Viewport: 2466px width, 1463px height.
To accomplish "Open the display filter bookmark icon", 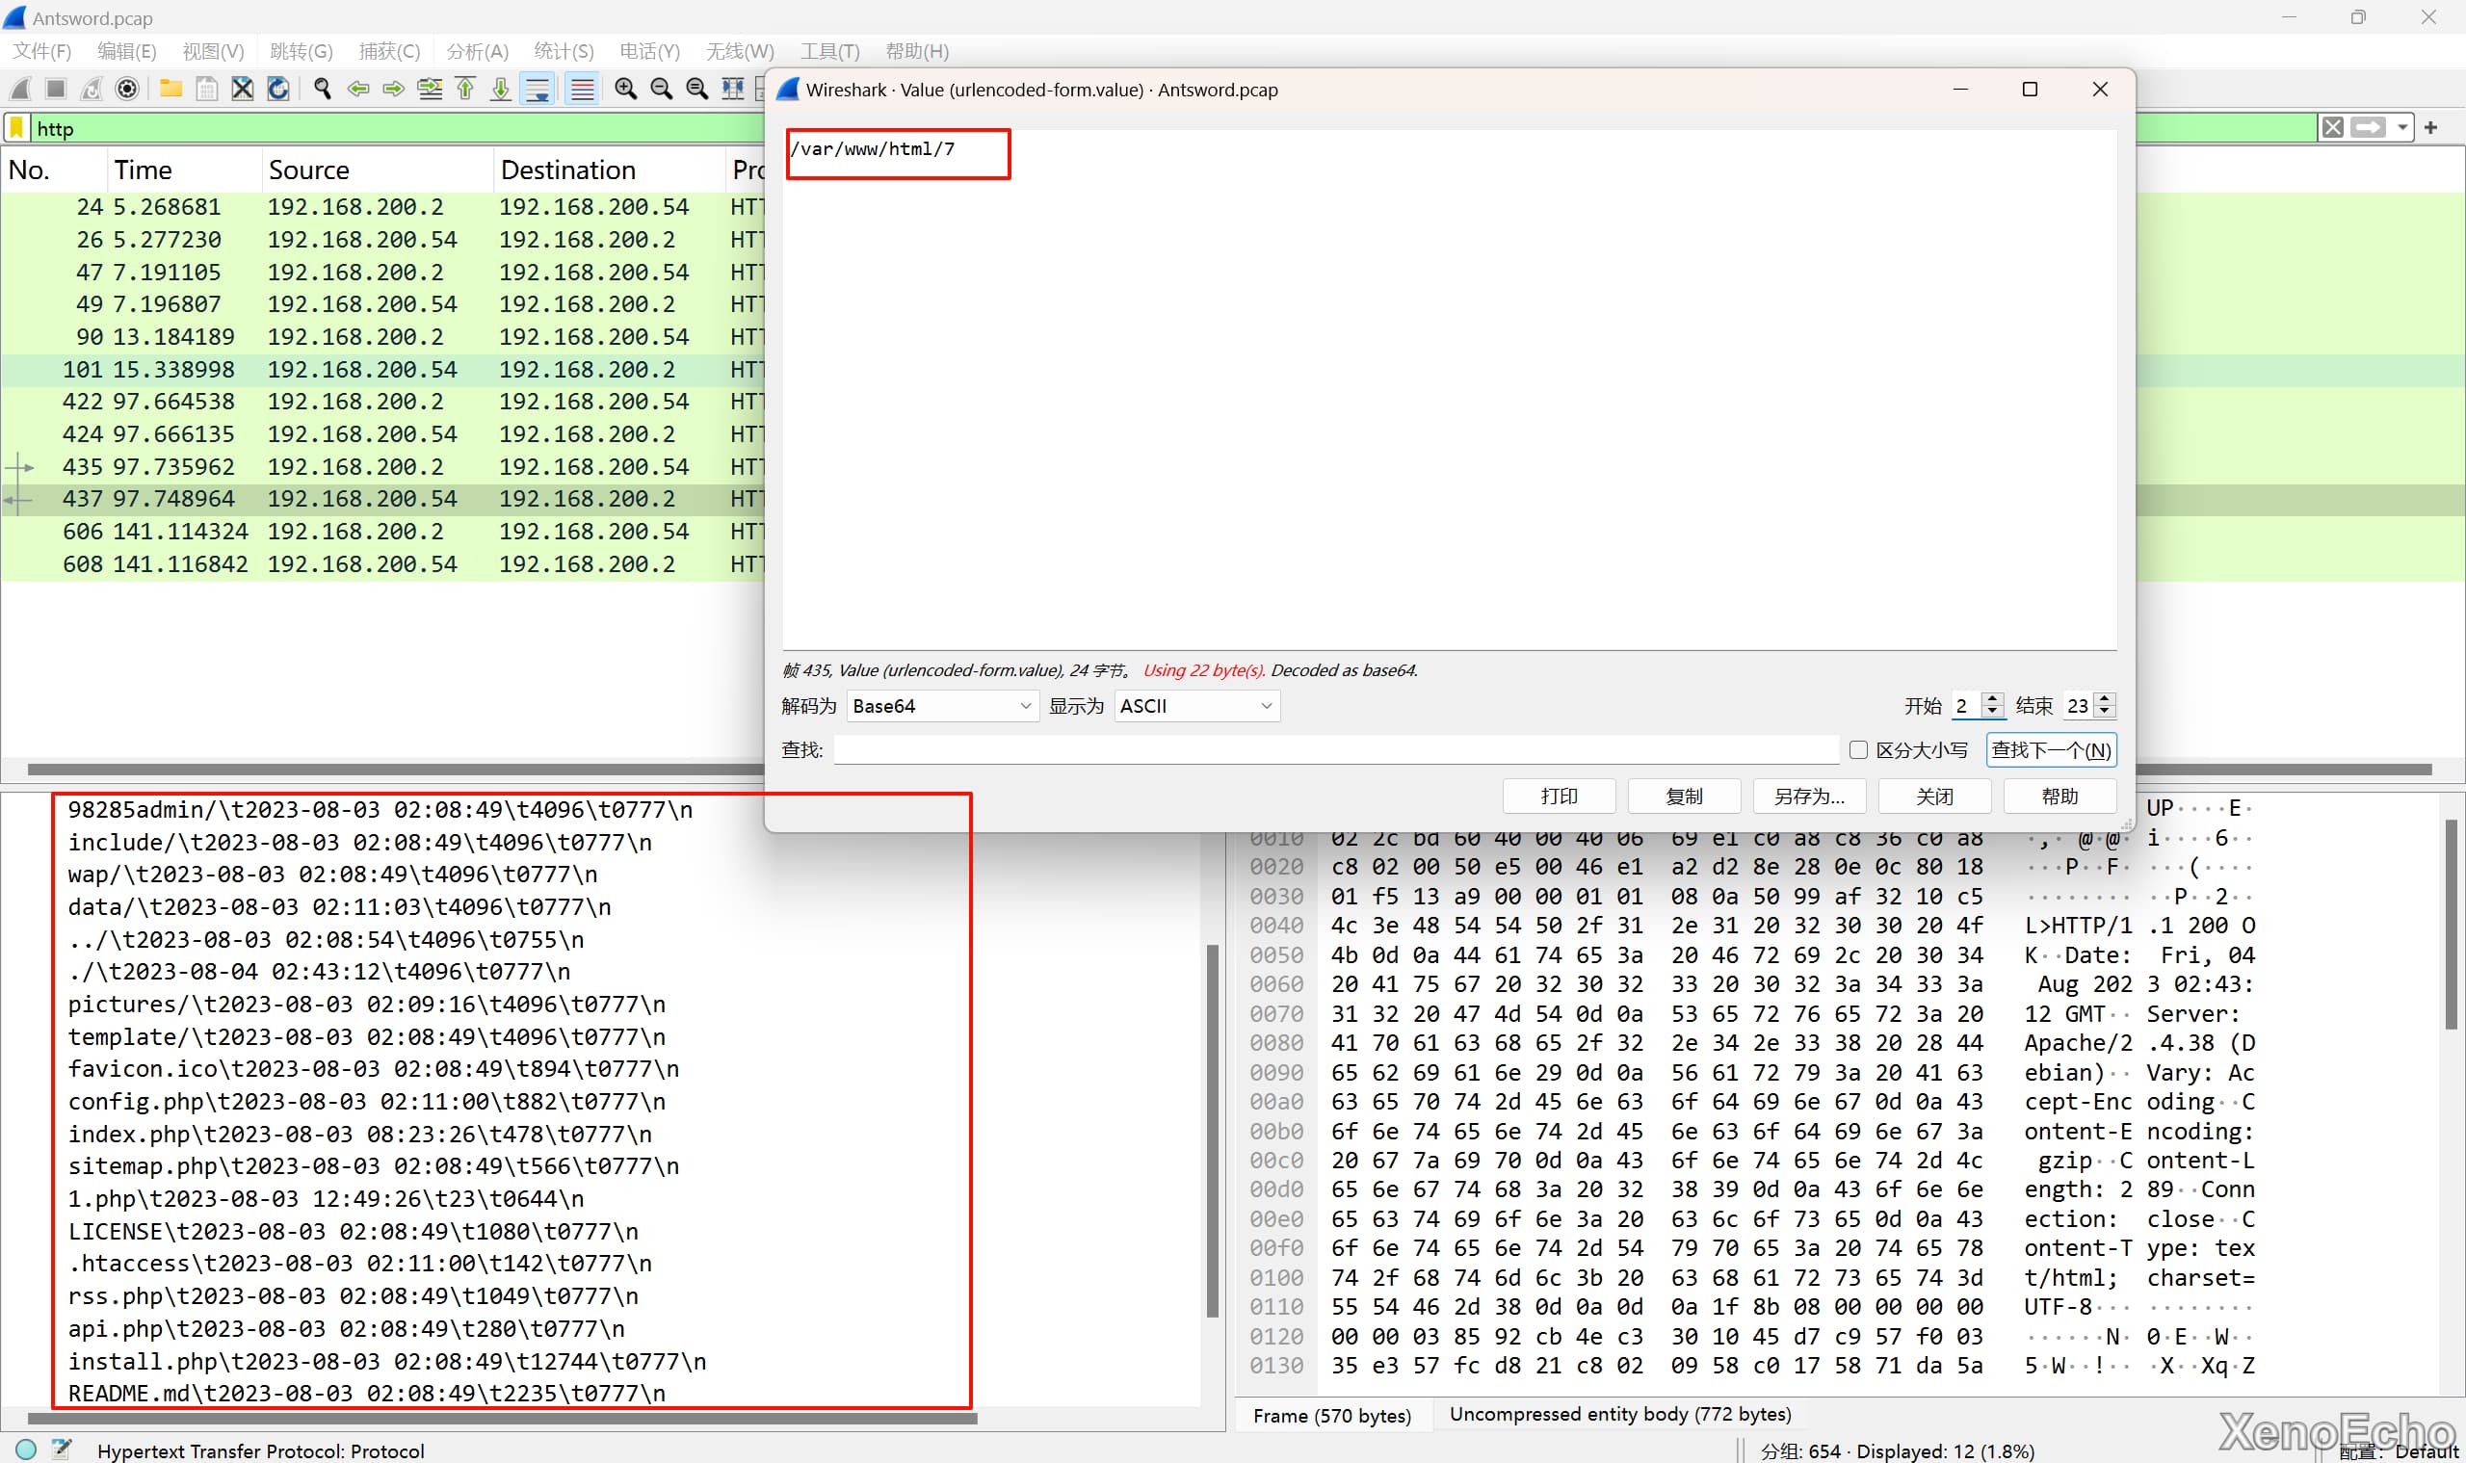I will 16,128.
